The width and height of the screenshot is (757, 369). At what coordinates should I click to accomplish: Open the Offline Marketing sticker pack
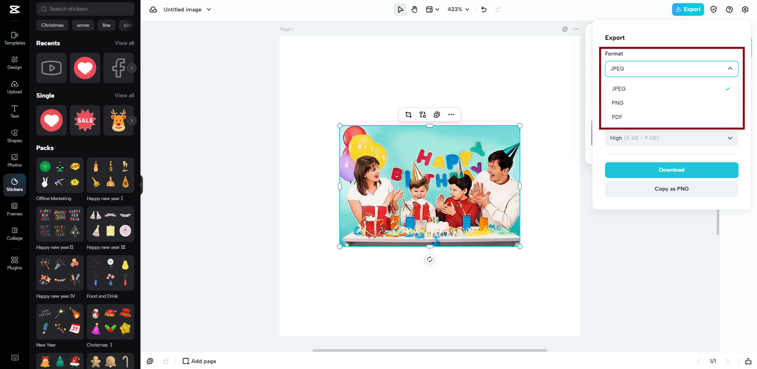(60, 174)
